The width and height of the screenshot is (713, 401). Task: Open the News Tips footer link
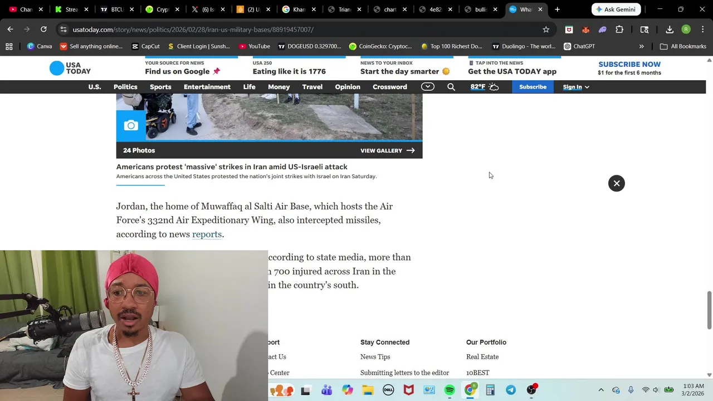(375, 357)
